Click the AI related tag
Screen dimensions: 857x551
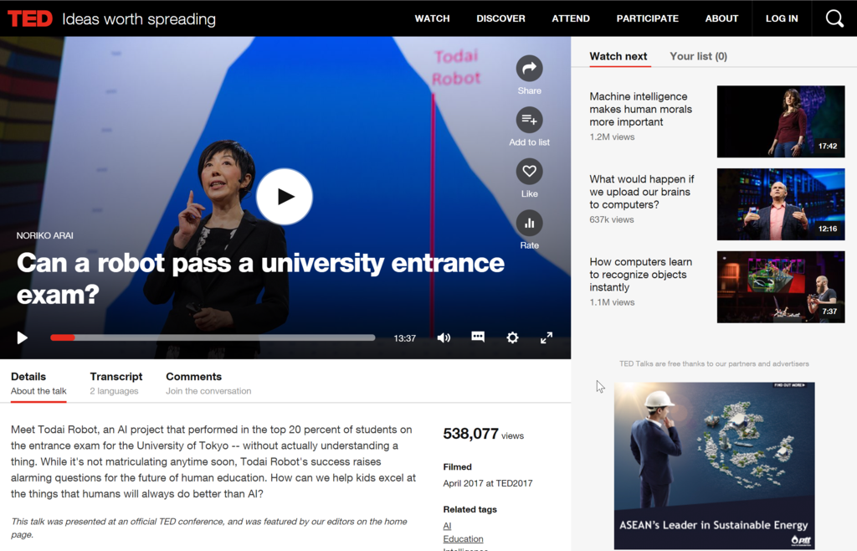pyautogui.click(x=447, y=526)
